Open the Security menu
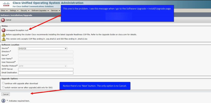211x103 pixels. [x=25, y=10]
